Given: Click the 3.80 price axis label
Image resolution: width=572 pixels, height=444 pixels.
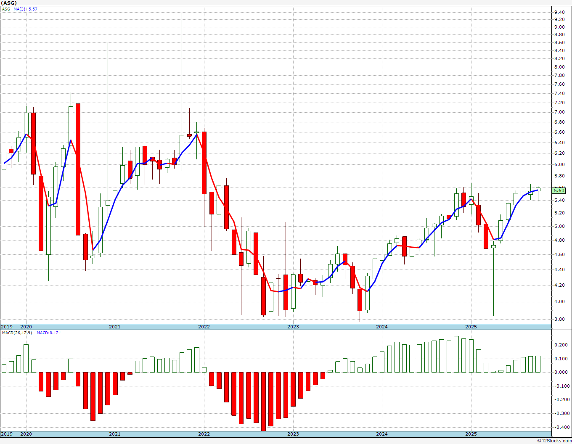Looking at the screenshot, I should (559, 319).
